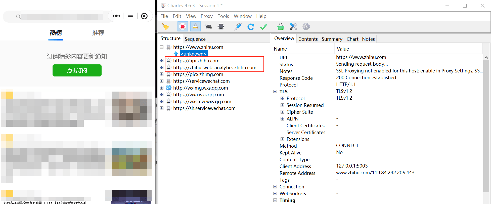
Task: Compose a new request with the pen icon
Action: click(238, 26)
